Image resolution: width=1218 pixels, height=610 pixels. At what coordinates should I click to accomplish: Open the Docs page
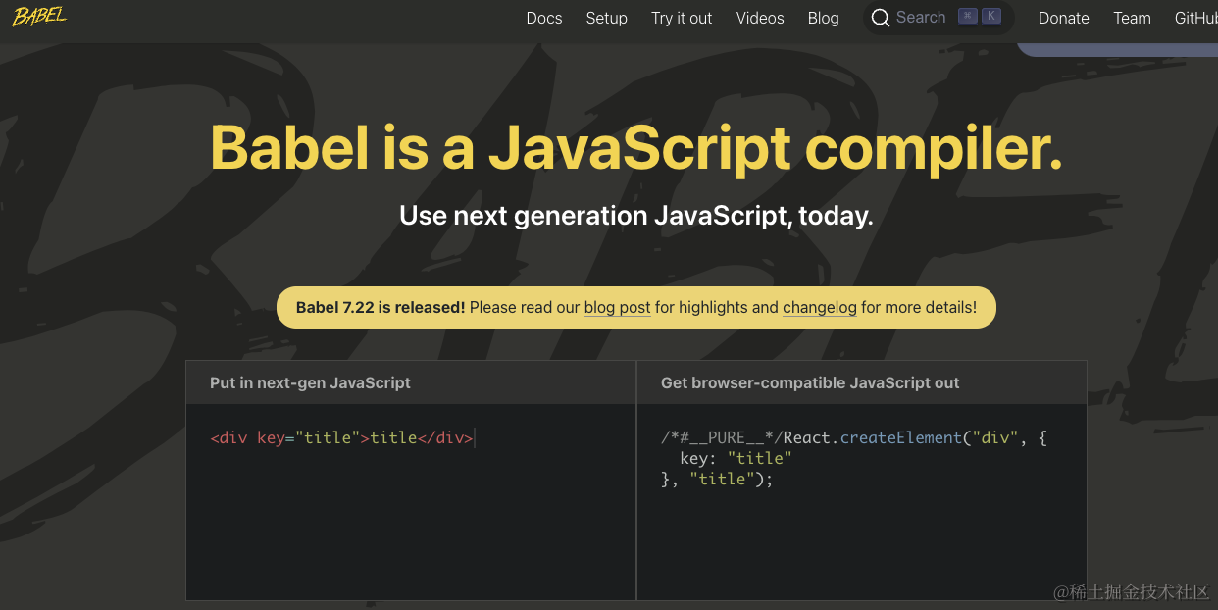point(544,18)
